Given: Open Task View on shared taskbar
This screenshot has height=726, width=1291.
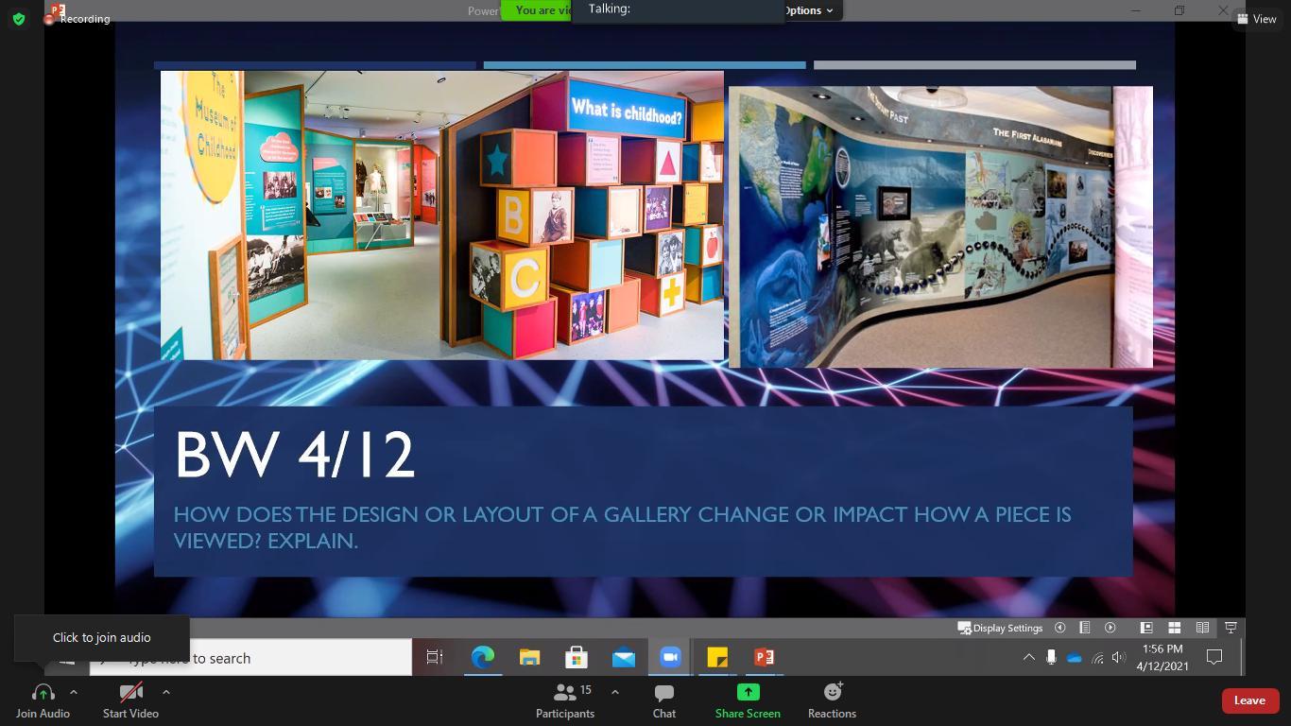Looking at the screenshot, I should click(435, 657).
